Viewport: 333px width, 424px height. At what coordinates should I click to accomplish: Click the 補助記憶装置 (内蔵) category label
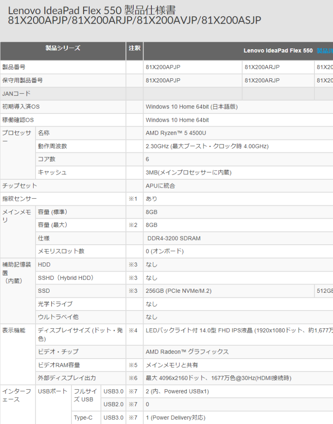click(x=17, y=272)
